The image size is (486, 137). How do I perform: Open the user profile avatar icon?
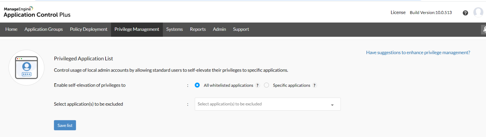click(x=478, y=12)
